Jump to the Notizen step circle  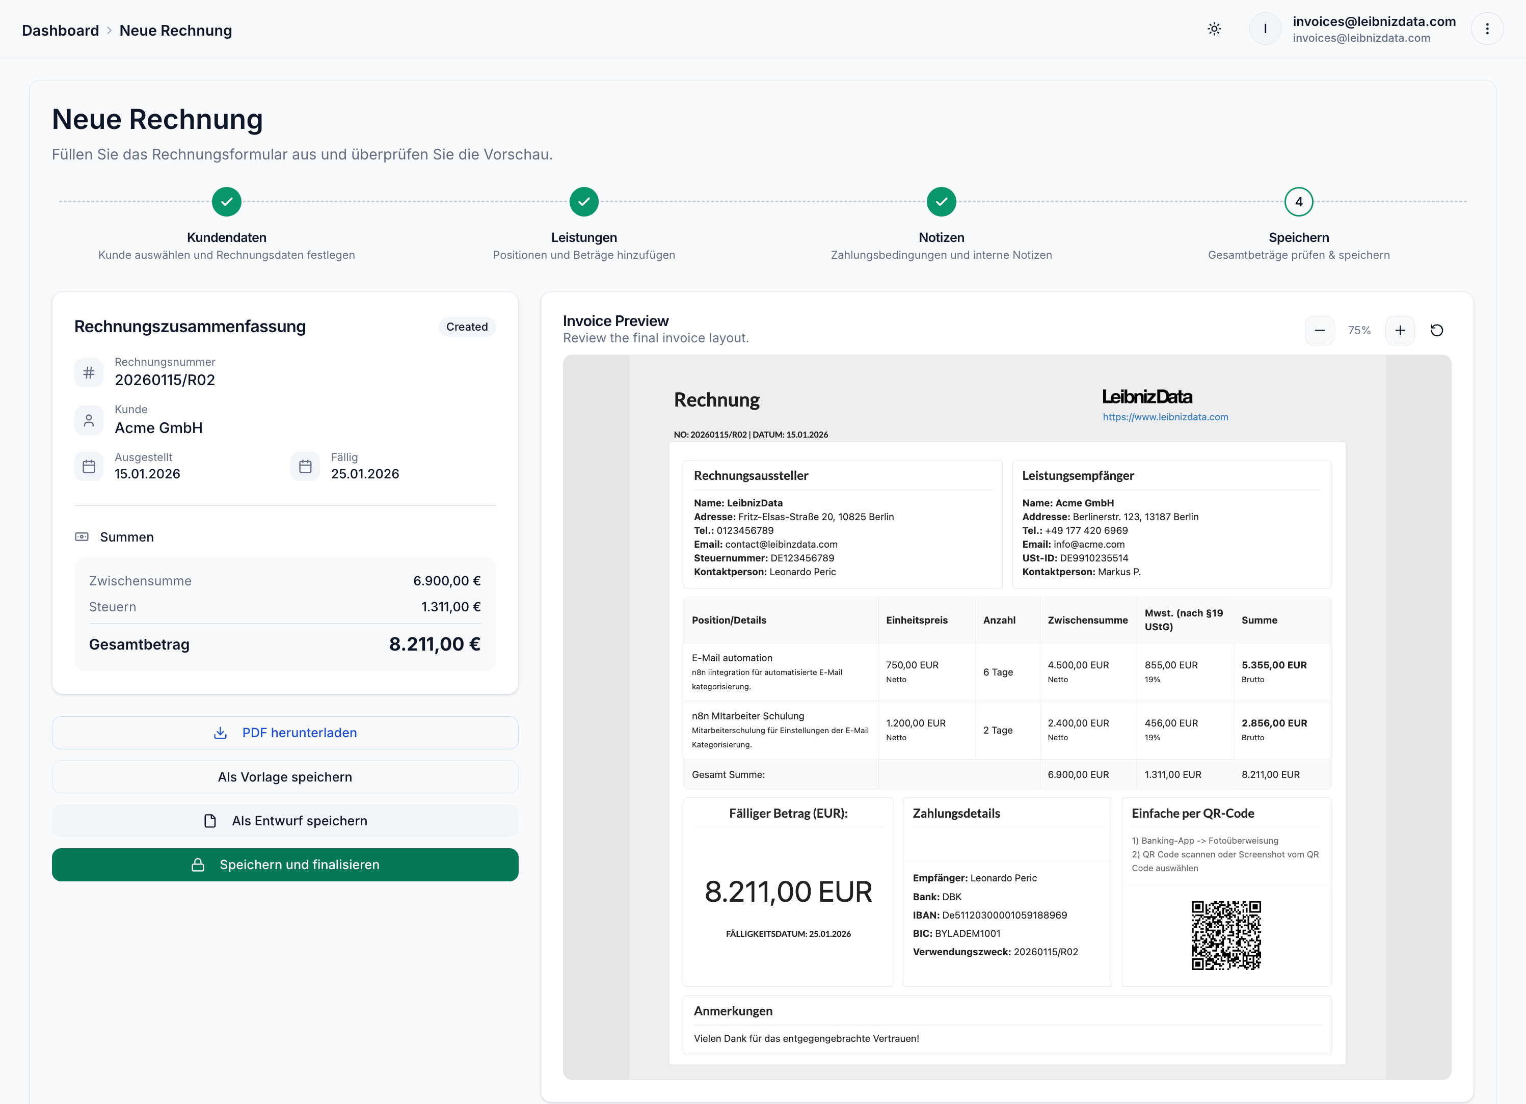click(x=941, y=202)
